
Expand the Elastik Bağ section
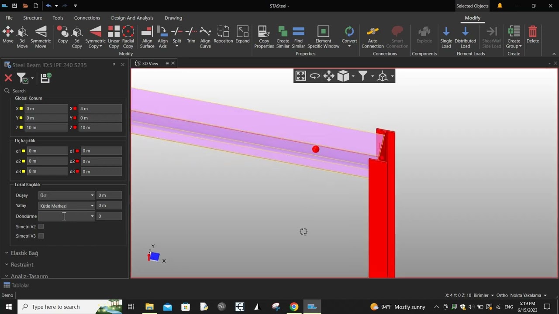coord(24,253)
